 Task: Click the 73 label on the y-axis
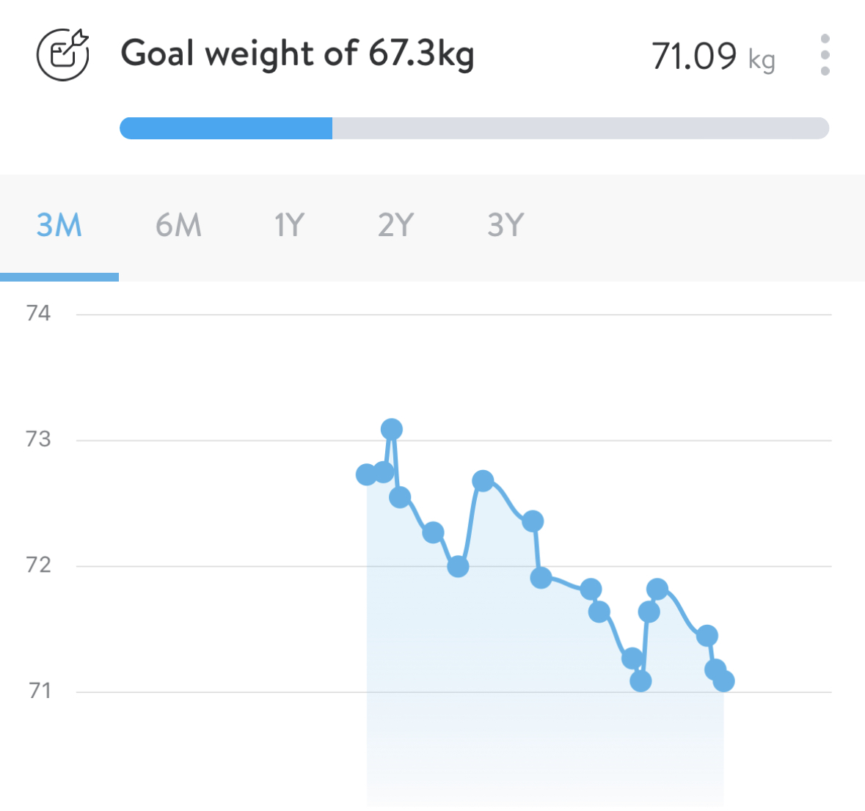(x=38, y=439)
